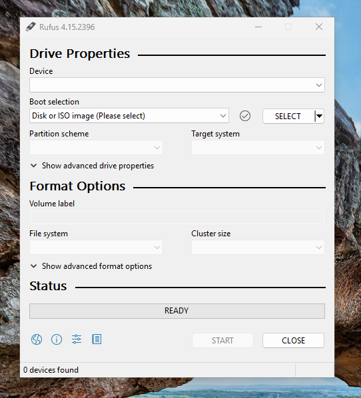Viewport: 361px width, 398px height.
Task: Click the CLOSE button
Action: [x=294, y=340]
